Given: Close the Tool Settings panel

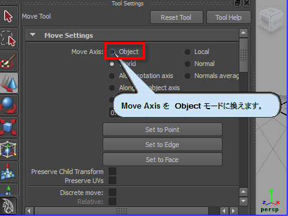Looking at the screenshot, I should (x=247, y=3).
